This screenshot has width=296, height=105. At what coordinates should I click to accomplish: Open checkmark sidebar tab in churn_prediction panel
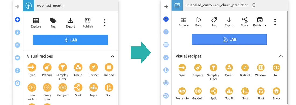coord(166,57)
